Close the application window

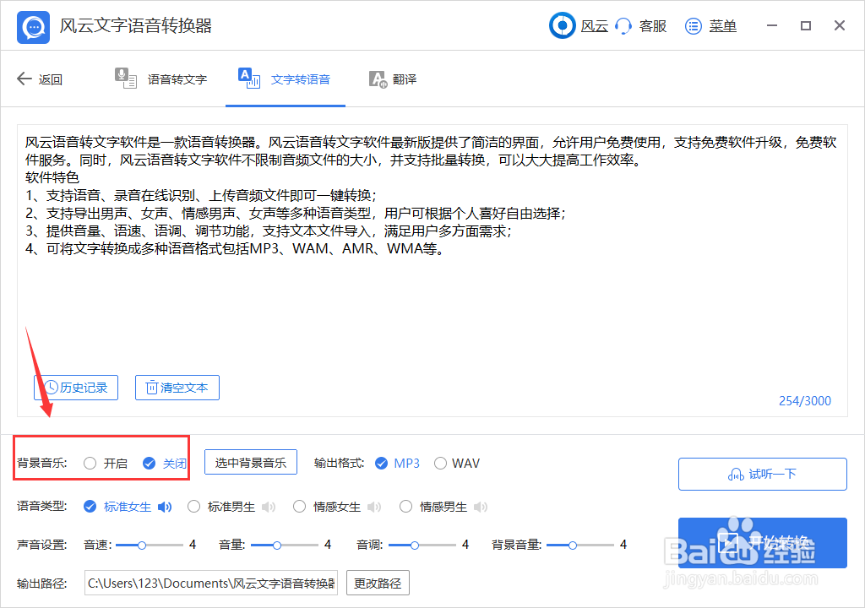point(840,25)
